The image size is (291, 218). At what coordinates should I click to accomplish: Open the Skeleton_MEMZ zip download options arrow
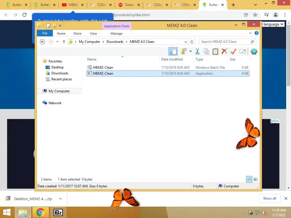[x=61, y=199]
